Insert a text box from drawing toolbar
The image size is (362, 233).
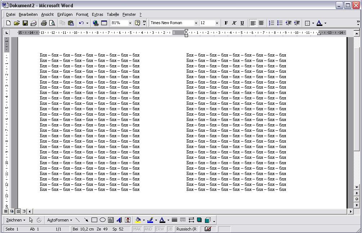tap(111, 220)
